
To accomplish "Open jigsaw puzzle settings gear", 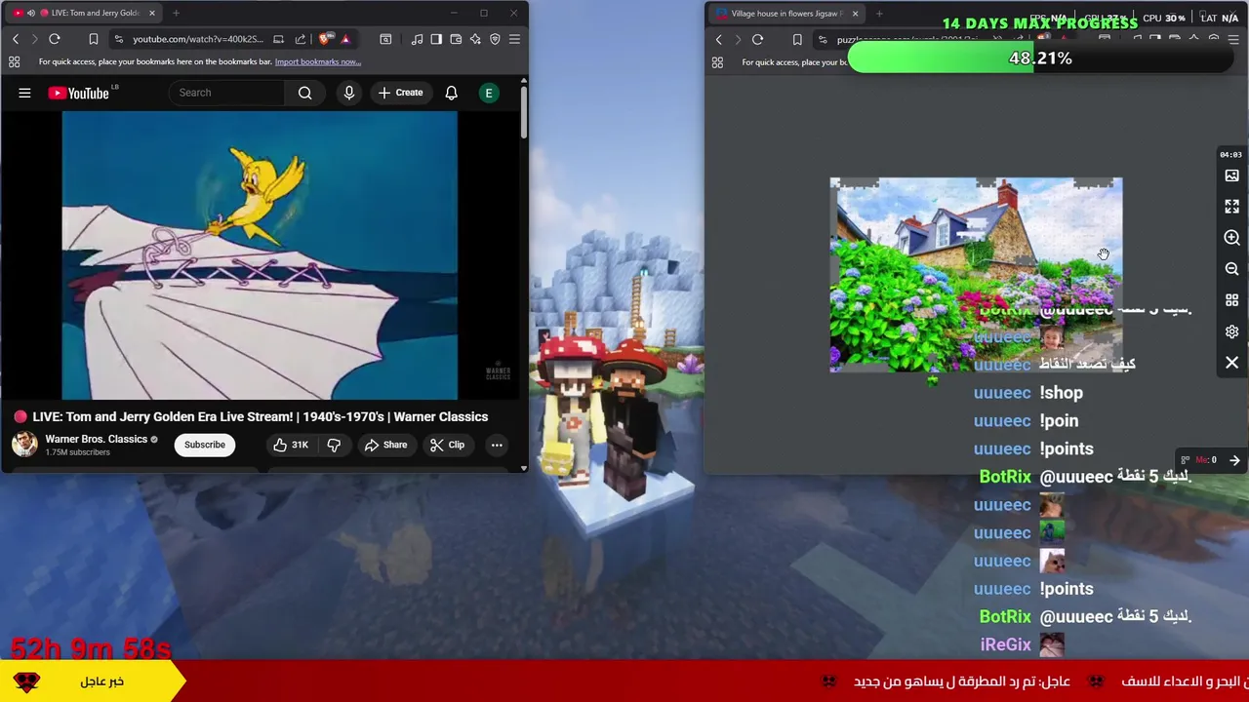I will click(1231, 331).
